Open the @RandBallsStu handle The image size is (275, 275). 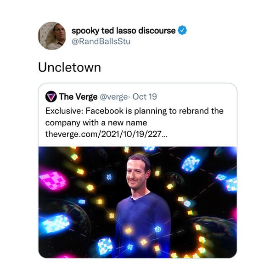[101, 42]
